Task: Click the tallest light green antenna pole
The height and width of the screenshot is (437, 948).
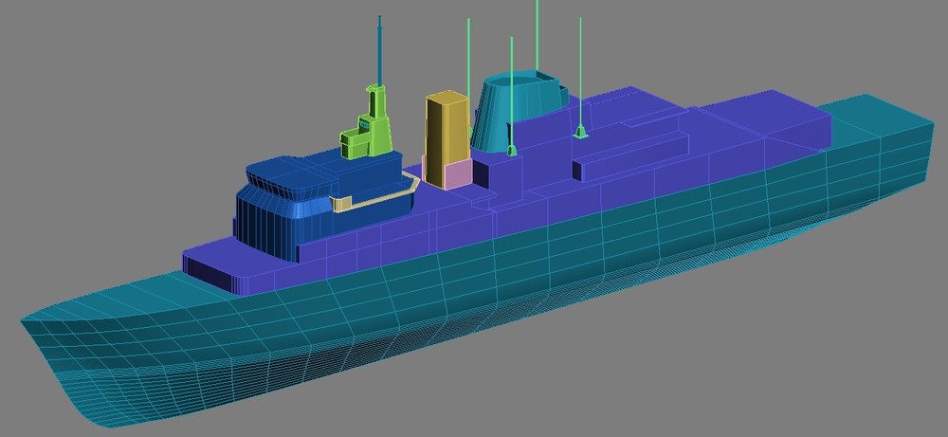Action: click(x=537, y=35)
